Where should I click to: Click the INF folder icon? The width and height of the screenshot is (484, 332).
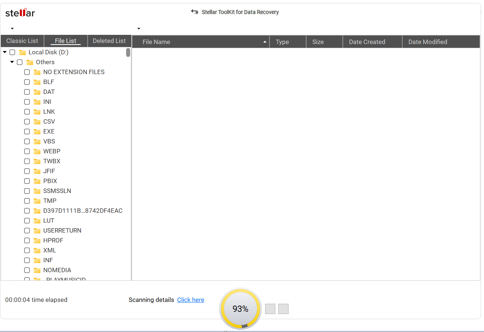coord(37,260)
